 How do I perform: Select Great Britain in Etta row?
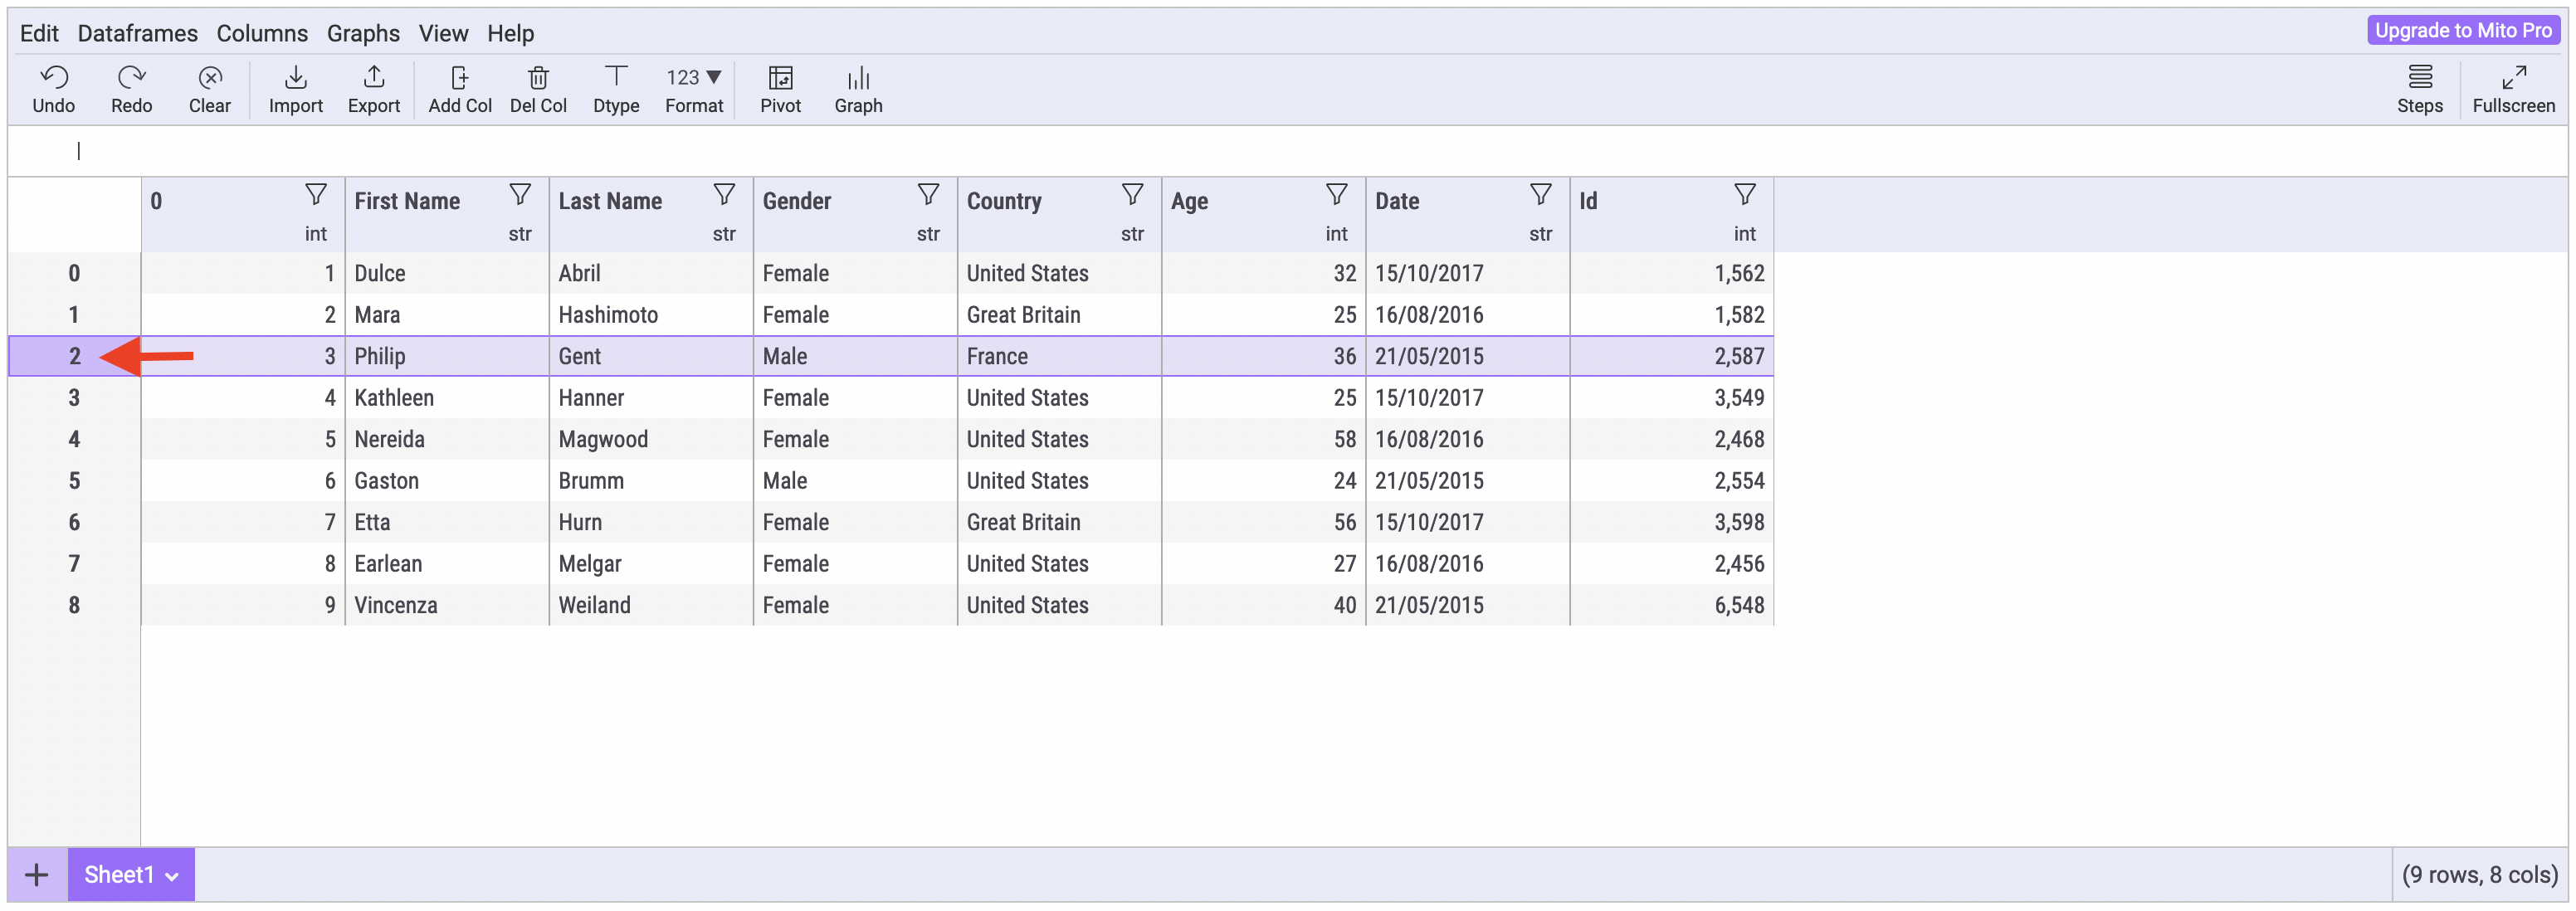[x=1059, y=522]
